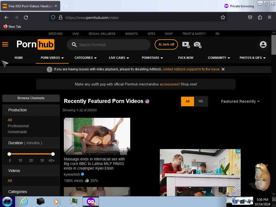Open the SITES top bar menu

click(x=151, y=34)
